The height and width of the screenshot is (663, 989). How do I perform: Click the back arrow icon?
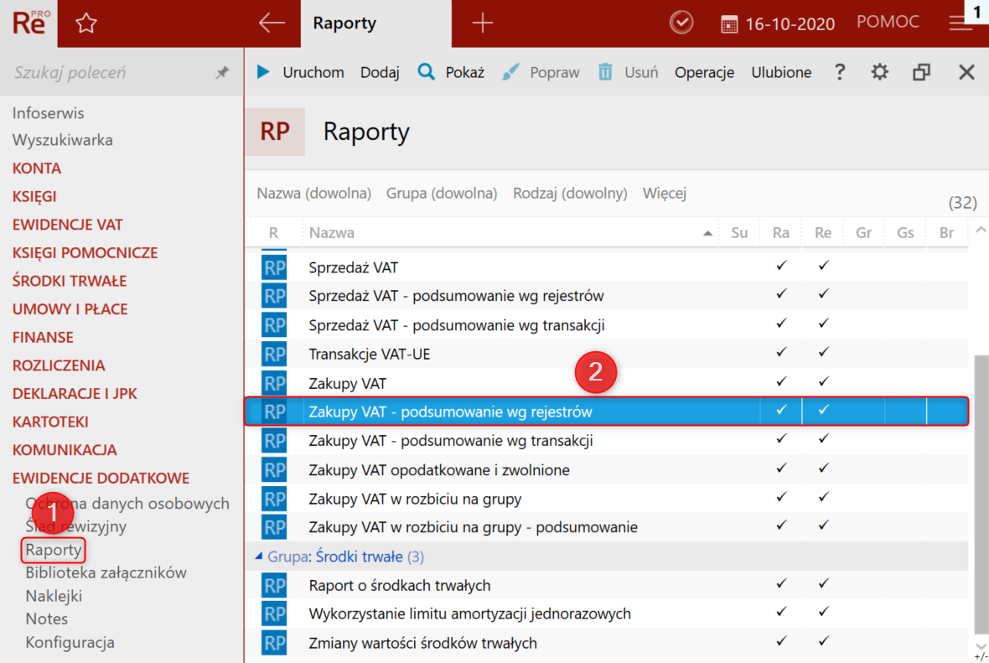(272, 23)
